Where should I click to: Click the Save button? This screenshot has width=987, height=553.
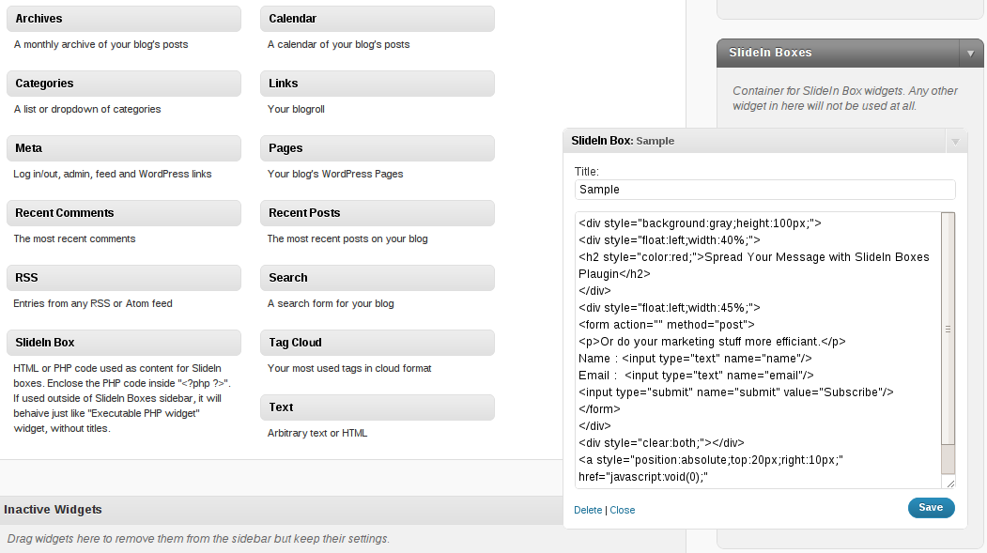click(931, 508)
